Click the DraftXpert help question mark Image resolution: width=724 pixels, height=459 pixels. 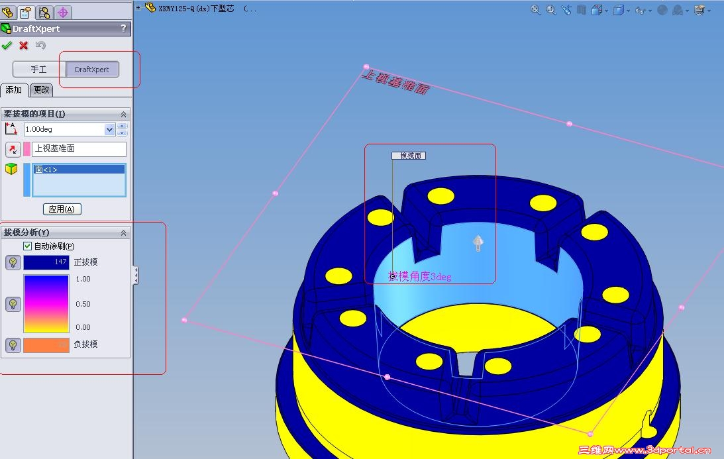tap(123, 28)
